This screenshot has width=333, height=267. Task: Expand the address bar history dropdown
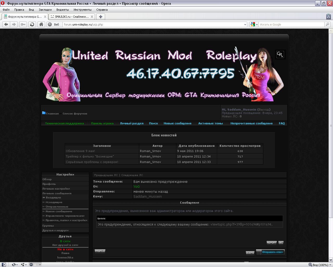[245, 25]
